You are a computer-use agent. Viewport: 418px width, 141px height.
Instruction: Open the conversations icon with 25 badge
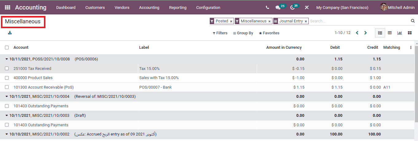[278, 7]
